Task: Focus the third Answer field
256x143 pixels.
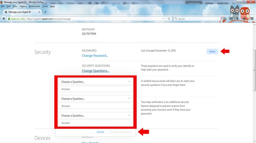Action: (95, 123)
